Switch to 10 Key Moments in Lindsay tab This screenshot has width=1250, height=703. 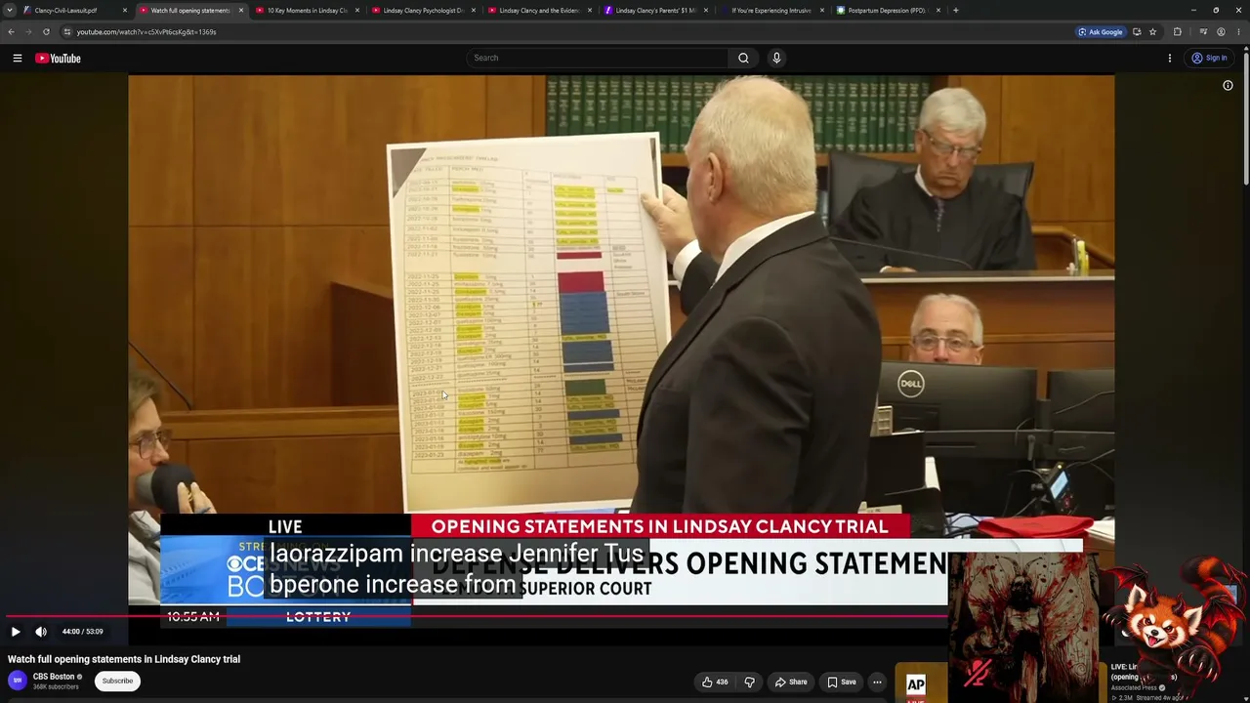click(x=308, y=11)
